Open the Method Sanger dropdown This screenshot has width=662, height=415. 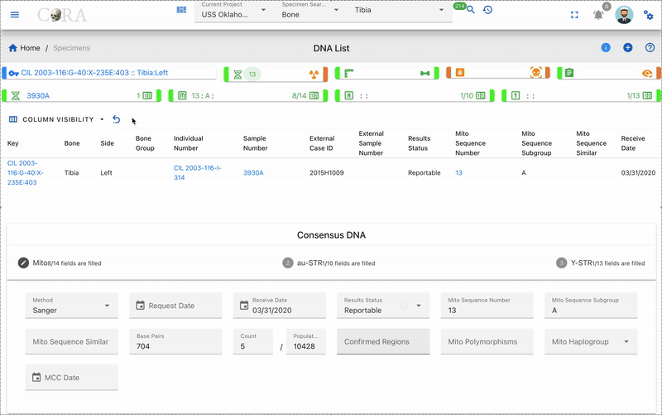point(72,306)
